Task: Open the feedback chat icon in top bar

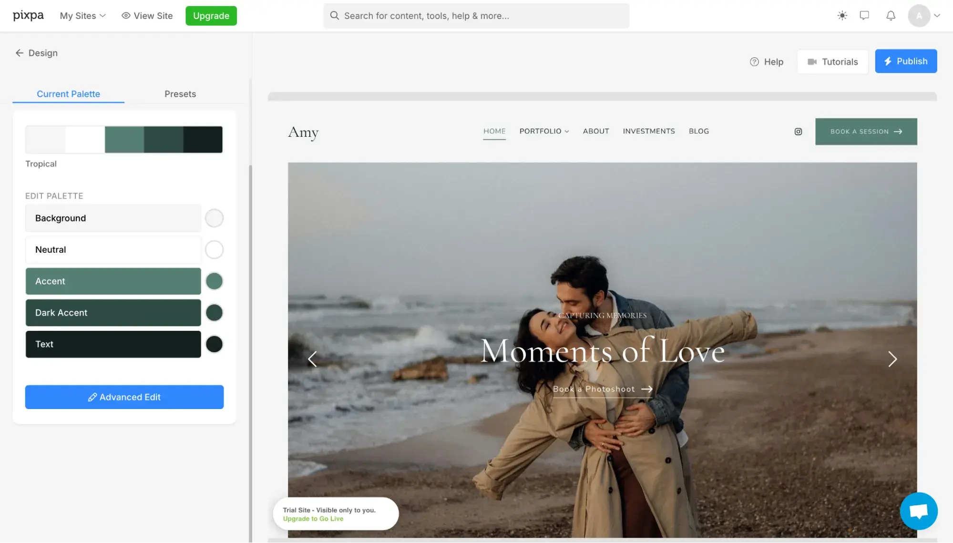Action: tap(865, 16)
